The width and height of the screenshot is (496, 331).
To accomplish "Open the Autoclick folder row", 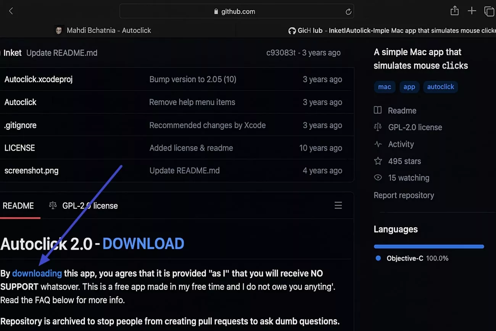I will point(21,102).
